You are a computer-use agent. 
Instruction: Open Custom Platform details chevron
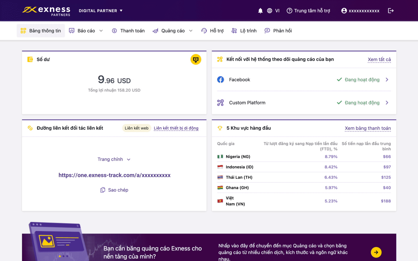(x=387, y=103)
